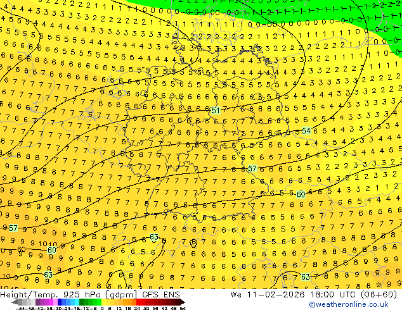Click the cyan segment of the temperature color scale
The height and width of the screenshot is (310, 402).
pos(77,302)
